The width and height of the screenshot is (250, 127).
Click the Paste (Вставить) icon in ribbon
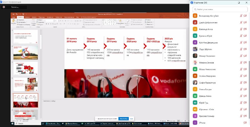[x=14, y=21]
